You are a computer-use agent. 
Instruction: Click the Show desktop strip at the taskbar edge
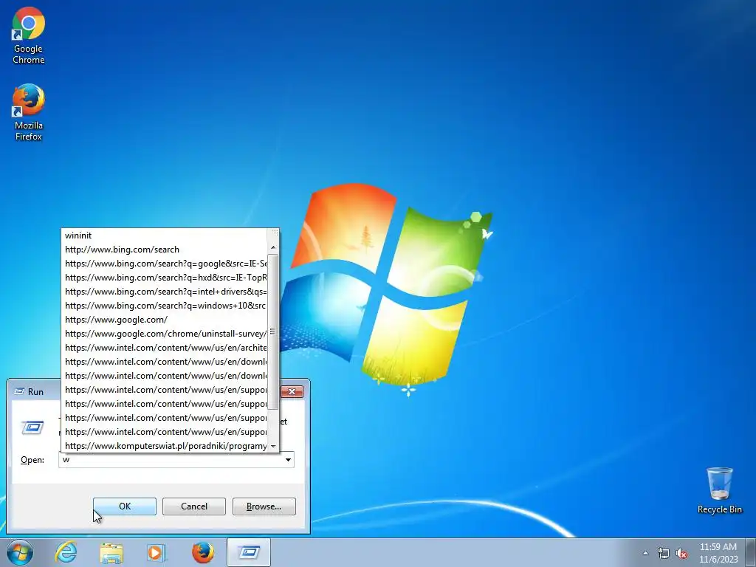click(x=751, y=552)
